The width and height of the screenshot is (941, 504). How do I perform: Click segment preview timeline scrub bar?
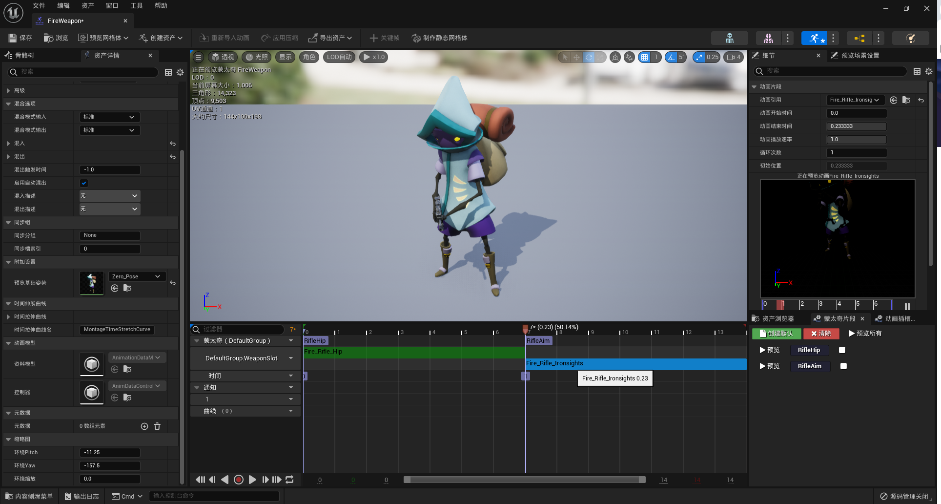click(x=827, y=304)
